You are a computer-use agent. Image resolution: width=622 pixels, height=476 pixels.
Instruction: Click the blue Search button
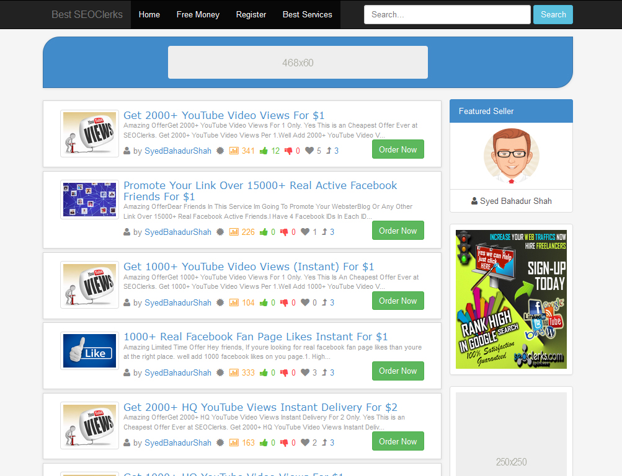point(553,15)
